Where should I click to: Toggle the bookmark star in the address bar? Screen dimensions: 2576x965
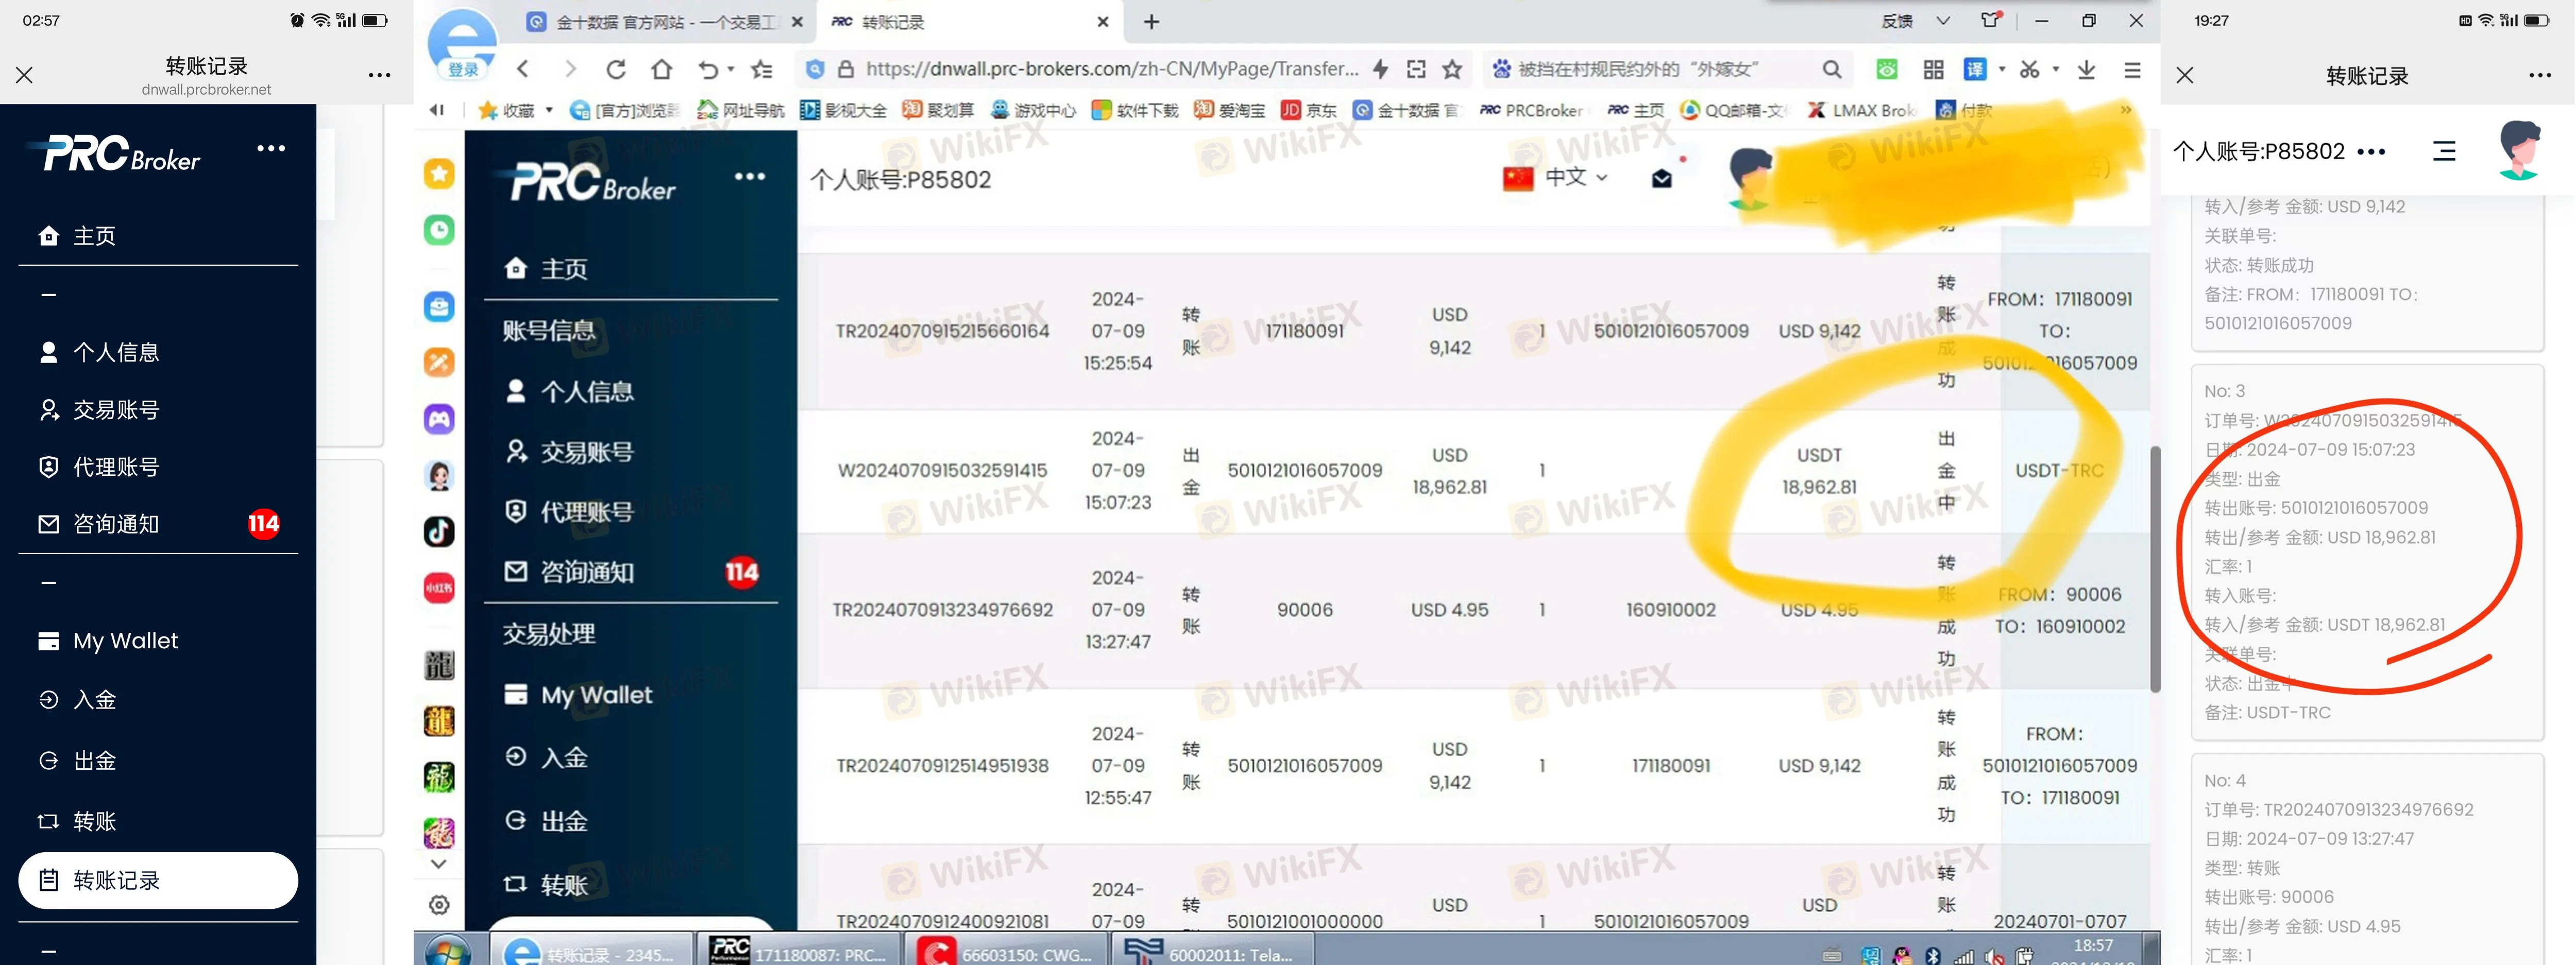[1451, 69]
